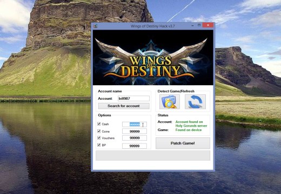This screenshot has width=281, height=194.
Task: Click the Patch Game! button
Action: pos(183,143)
